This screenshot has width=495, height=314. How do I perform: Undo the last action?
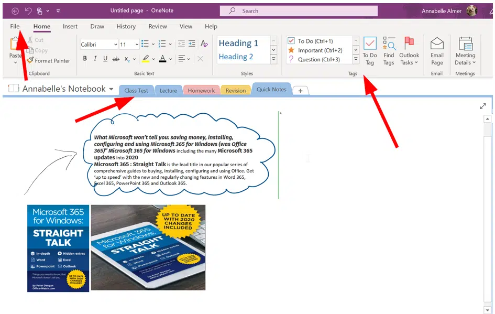click(x=28, y=11)
